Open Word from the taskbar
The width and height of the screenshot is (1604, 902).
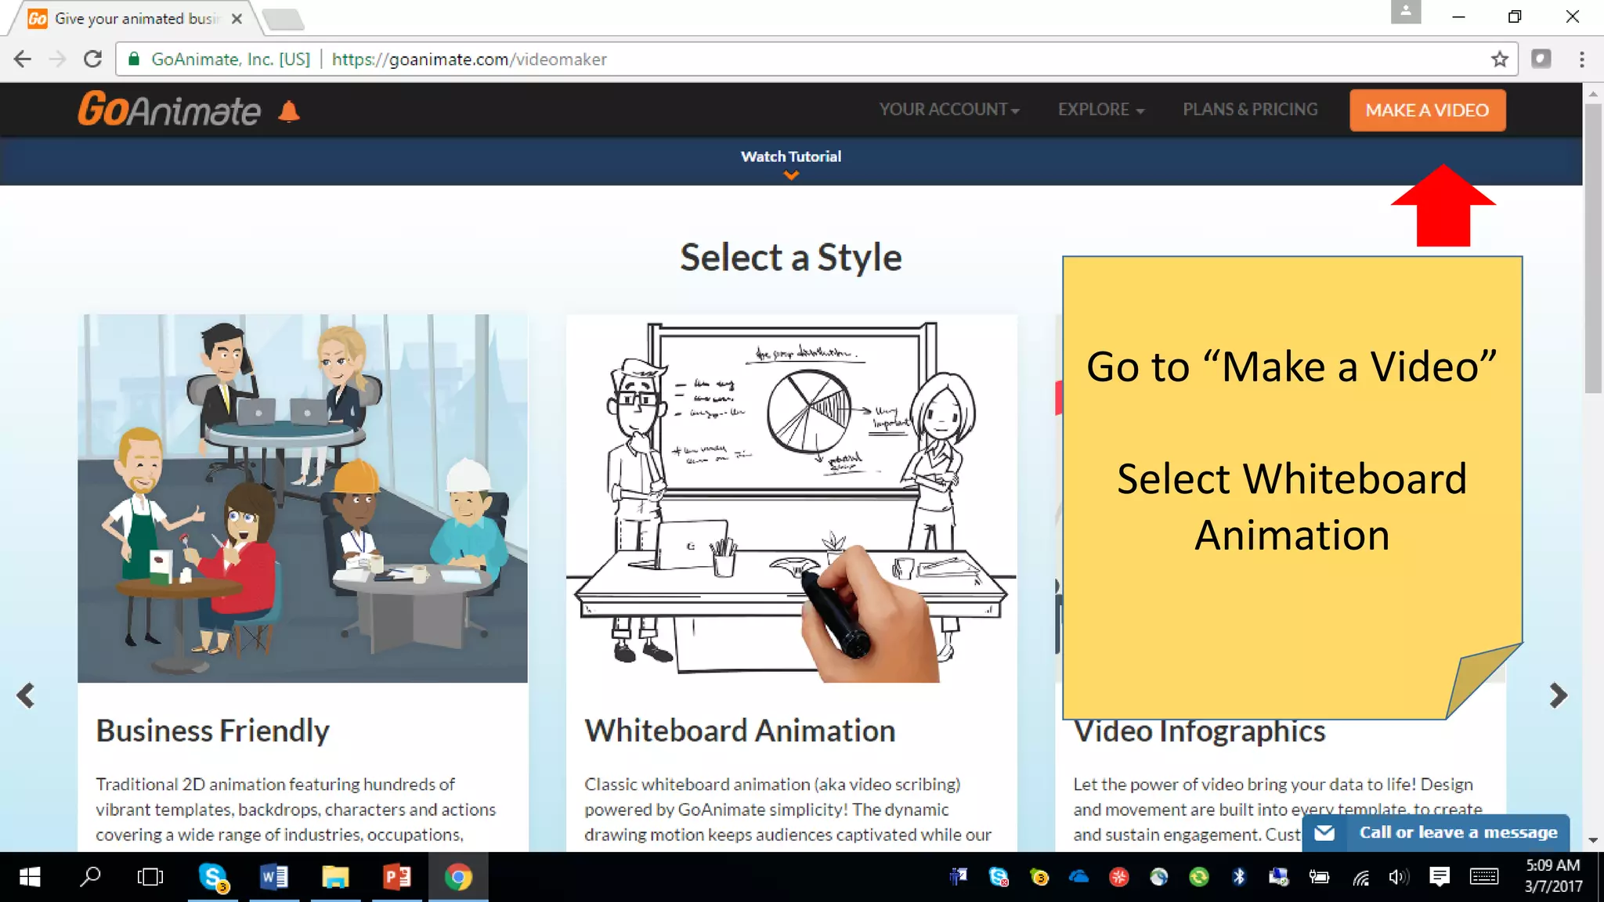pos(274,877)
